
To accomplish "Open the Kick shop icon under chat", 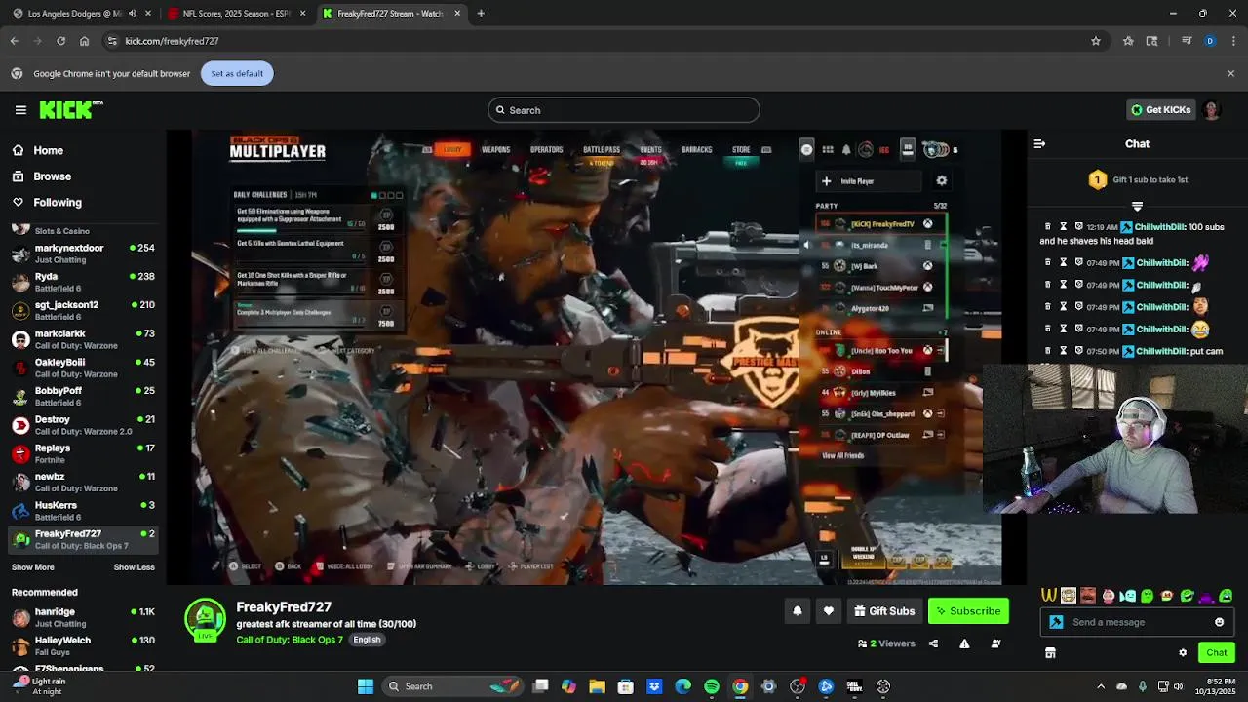I will click(x=1050, y=653).
